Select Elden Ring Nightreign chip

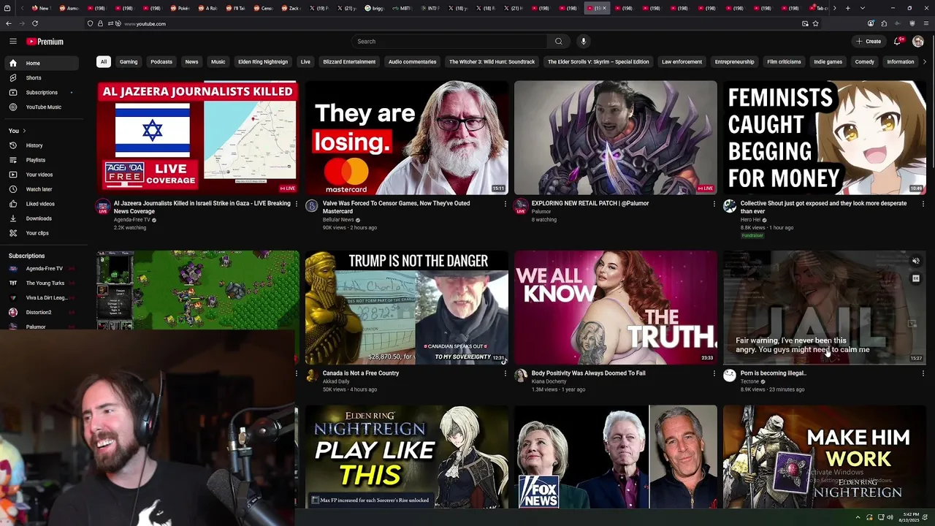tap(263, 62)
